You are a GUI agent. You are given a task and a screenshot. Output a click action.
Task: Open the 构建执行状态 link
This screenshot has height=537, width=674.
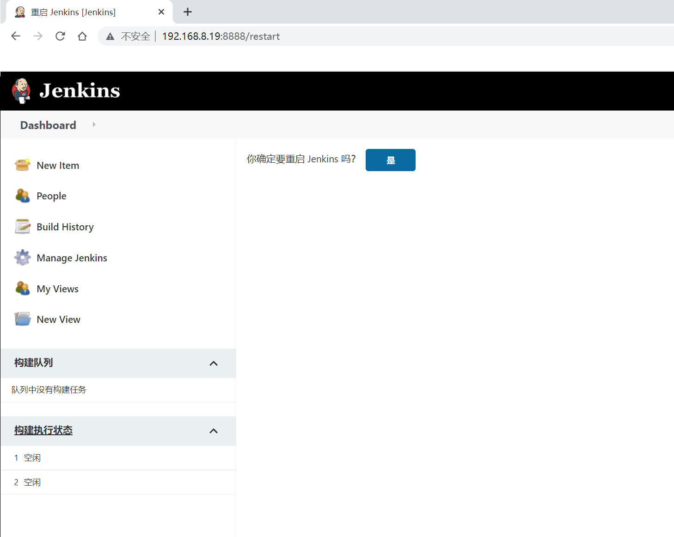click(43, 430)
